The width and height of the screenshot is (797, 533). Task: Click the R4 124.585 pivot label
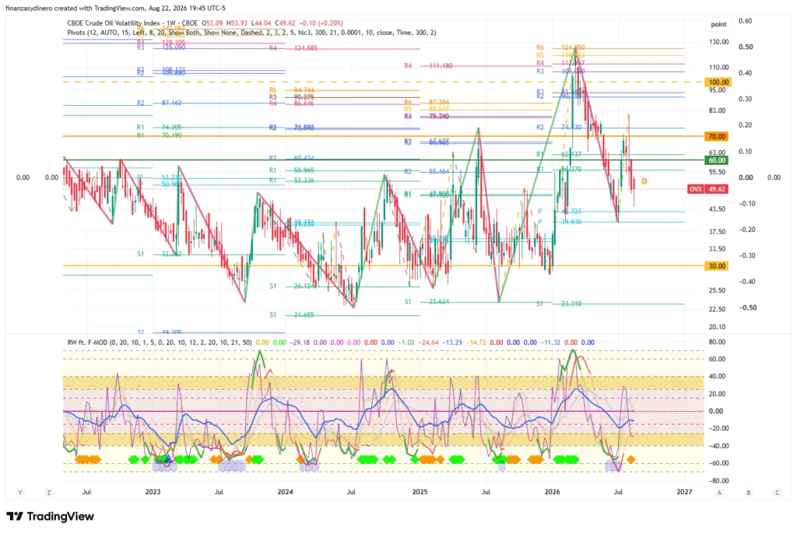click(293, 47)
